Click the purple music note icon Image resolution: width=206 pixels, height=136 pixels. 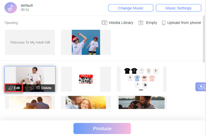click(11, 8)
